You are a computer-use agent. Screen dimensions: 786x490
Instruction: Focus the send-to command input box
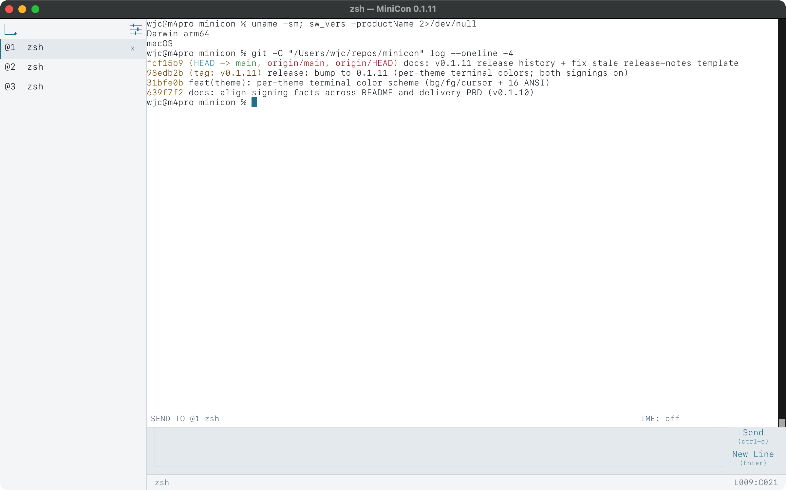439,447
